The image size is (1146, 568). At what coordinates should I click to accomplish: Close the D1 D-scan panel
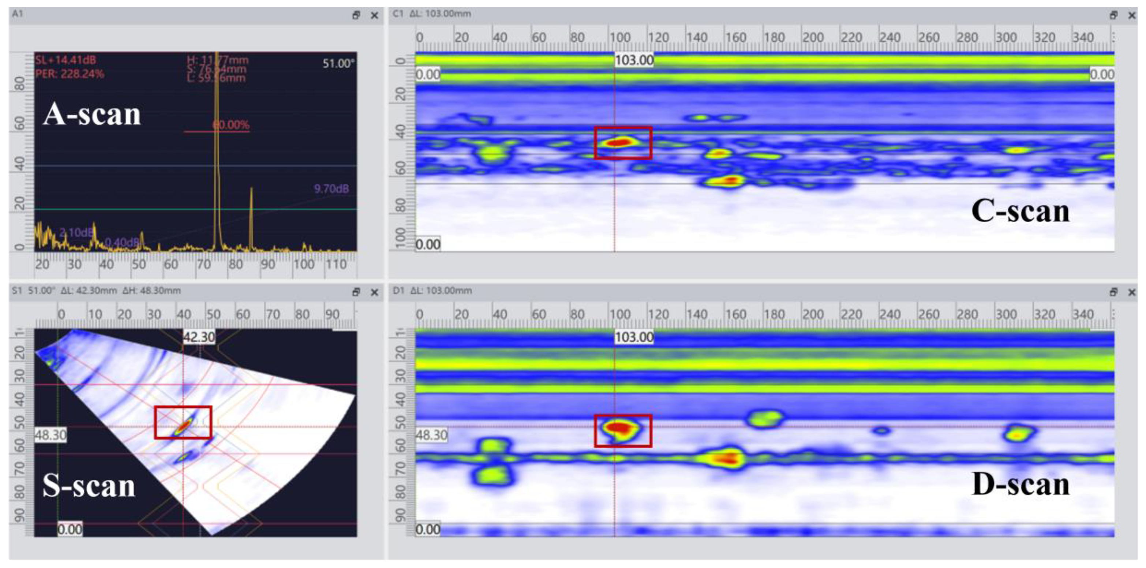(x=1132, y=292)
